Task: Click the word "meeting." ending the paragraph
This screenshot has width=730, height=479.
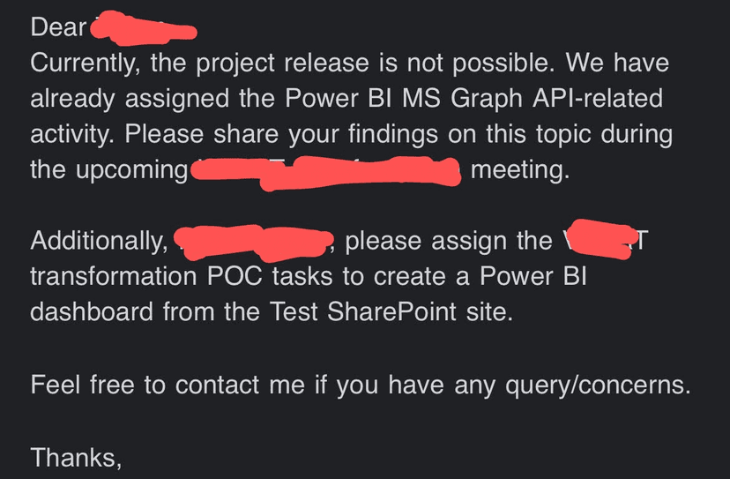Action: [520, 168]
